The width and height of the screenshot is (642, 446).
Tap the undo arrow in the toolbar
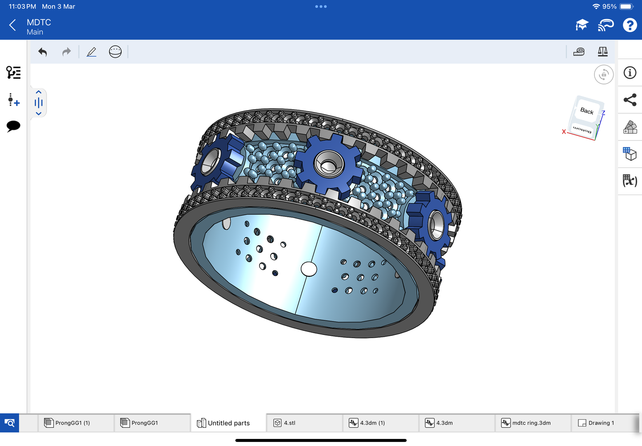[x=43, y=52]
